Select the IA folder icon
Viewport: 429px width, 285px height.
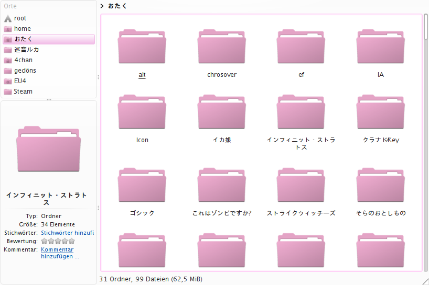click(381, 47)
